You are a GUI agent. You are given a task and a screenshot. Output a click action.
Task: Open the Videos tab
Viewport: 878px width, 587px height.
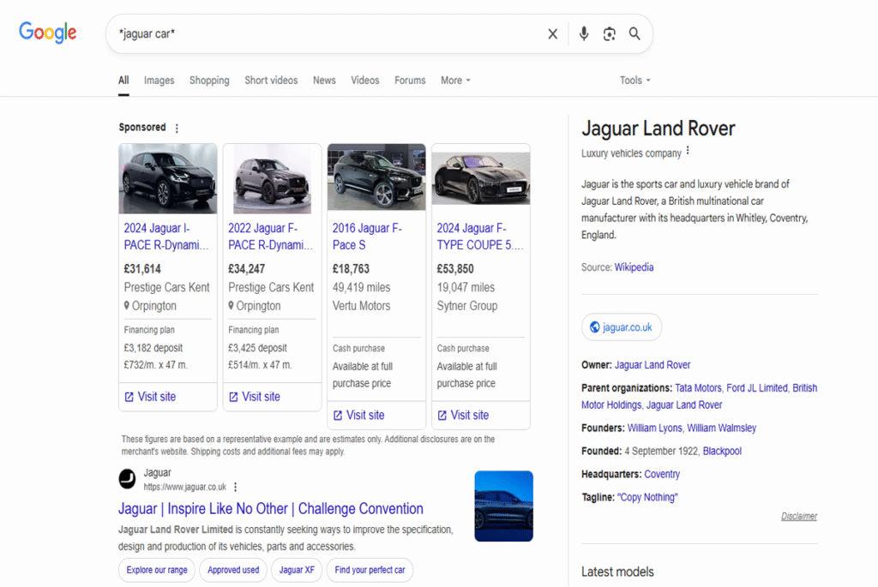click(x=365, y=80)
